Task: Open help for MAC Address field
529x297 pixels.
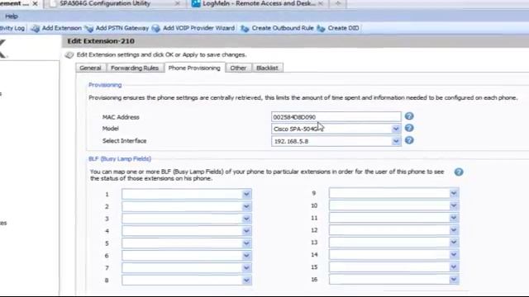Action: [x=409, y=116]
